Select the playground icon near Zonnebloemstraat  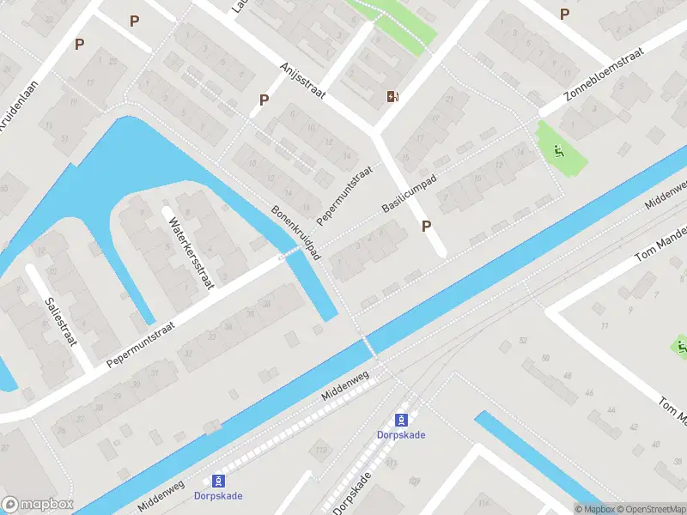tap(559, 152)
